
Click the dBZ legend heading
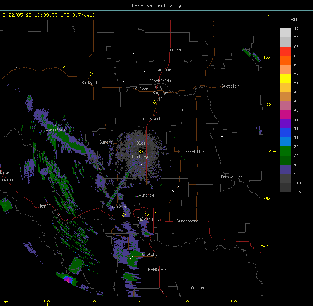click(x=294, y=20)
